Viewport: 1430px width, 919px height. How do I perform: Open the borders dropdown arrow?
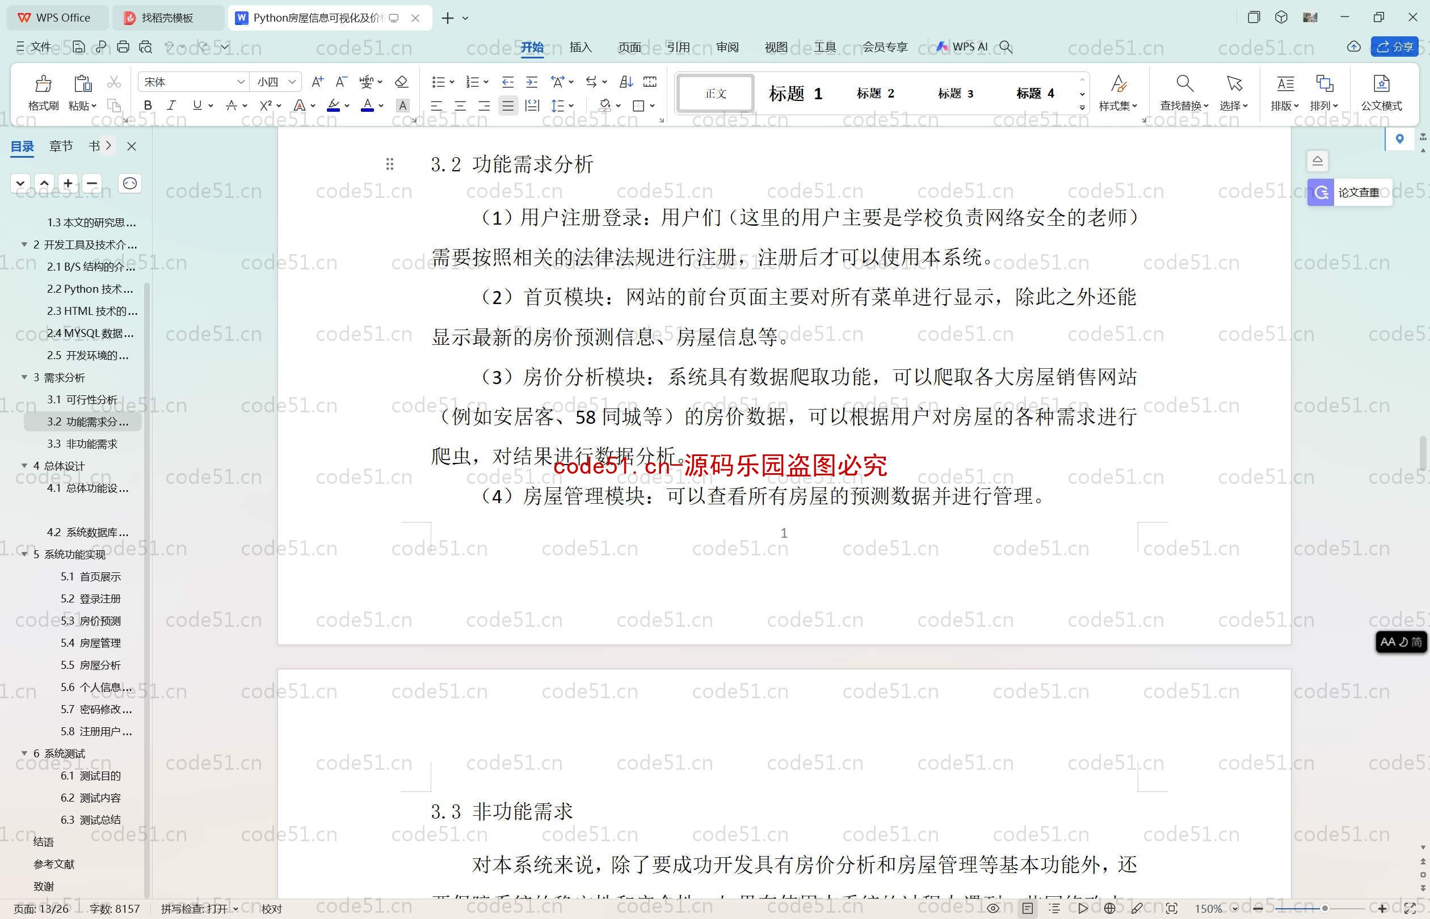pyautogui.click(x=653, y=106)
